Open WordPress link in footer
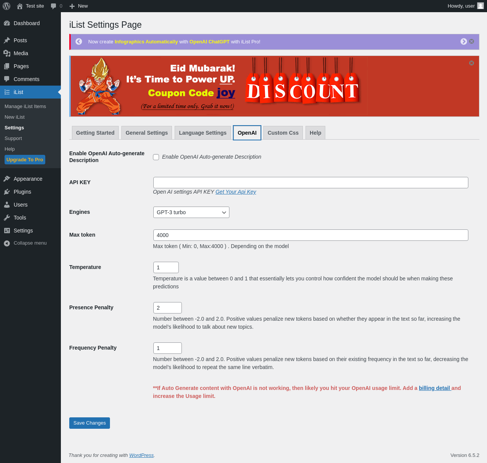487x463 pixels. [x=141, y=455]
